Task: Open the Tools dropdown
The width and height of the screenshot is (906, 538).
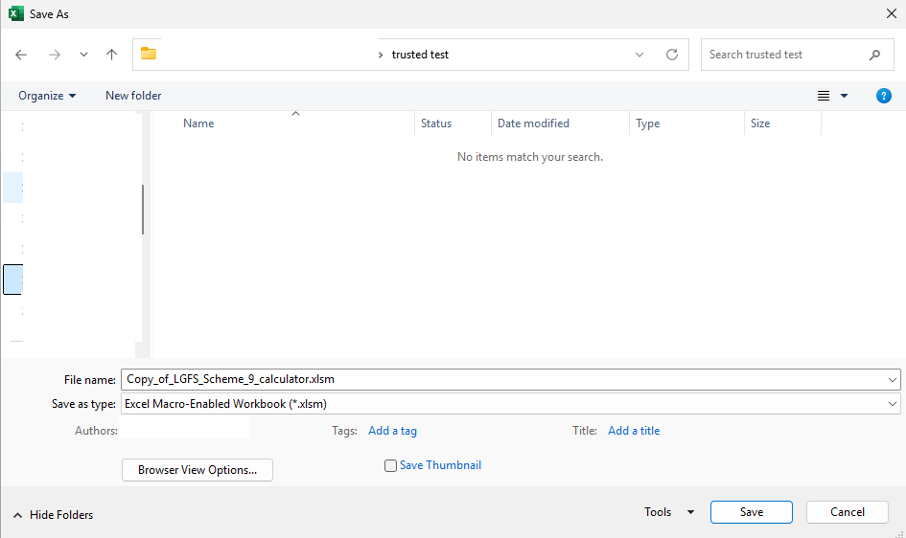Action: point(669,512)
